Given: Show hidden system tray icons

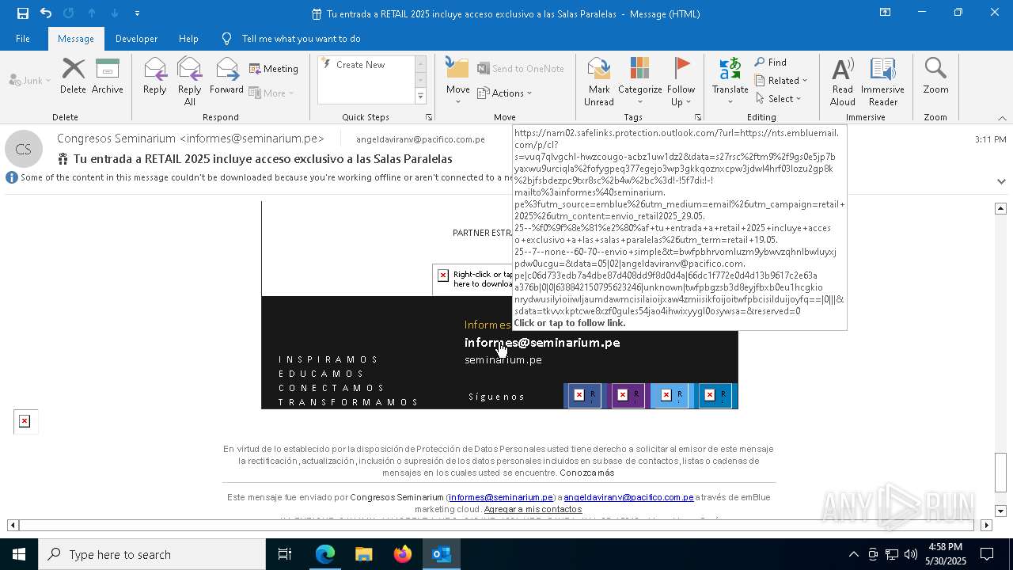Looking at the screenshot, I should pos(853,554).
